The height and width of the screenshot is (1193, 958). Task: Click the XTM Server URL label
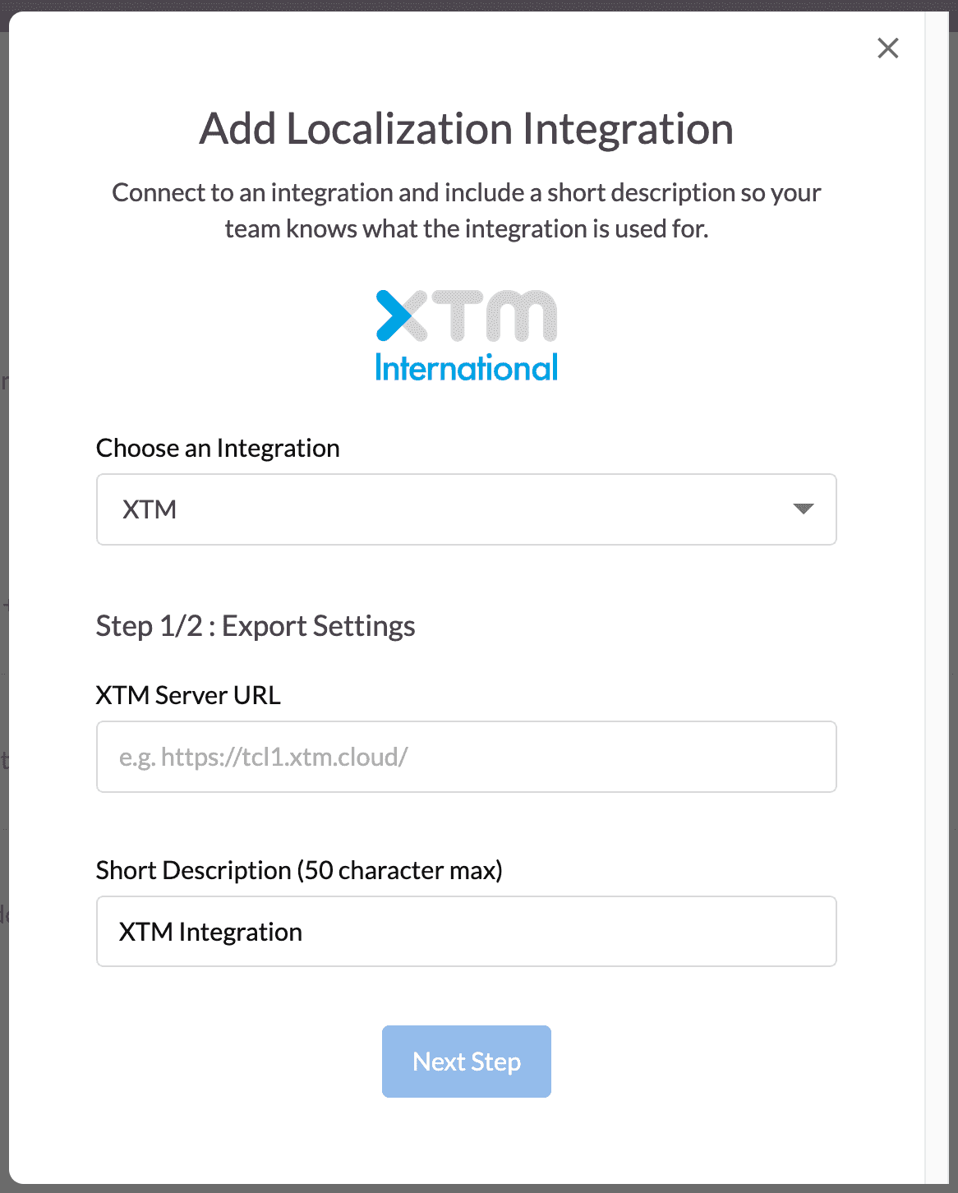tap(188, 696)
